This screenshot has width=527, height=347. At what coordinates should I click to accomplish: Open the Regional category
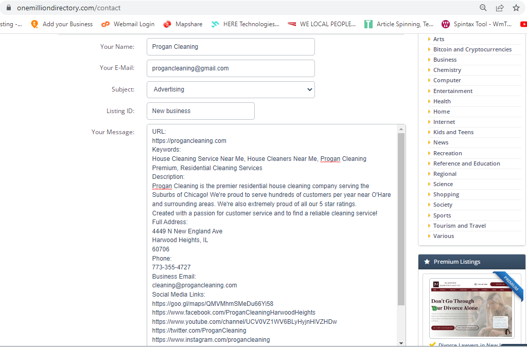(445, 174)
